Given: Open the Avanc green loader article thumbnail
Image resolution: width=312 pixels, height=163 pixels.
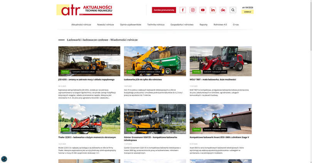Looking at the screenshot, I should (x=221, y=119).
